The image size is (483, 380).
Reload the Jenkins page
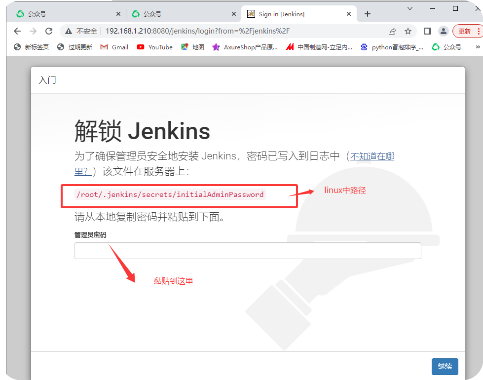[x=49, y=31]
